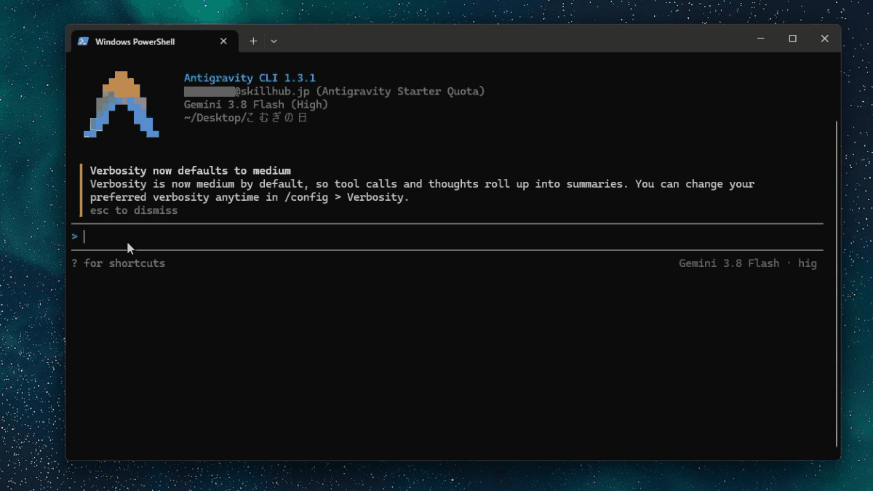Click the Antigravity pixel logo
This screenshot has width=873, height=491.
[x=121, y=104]
